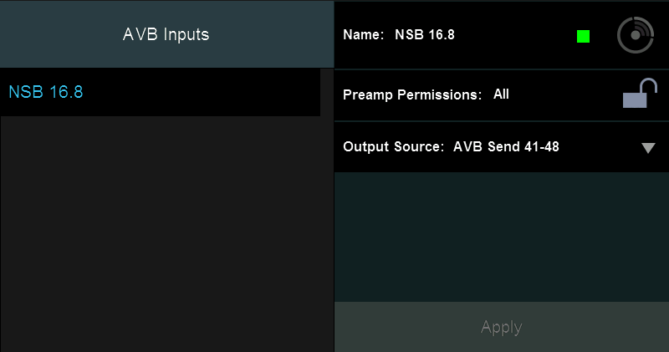Toggle the preamp permissions unlock icon
The image size is (669, 352).
(x=640, y=93)
